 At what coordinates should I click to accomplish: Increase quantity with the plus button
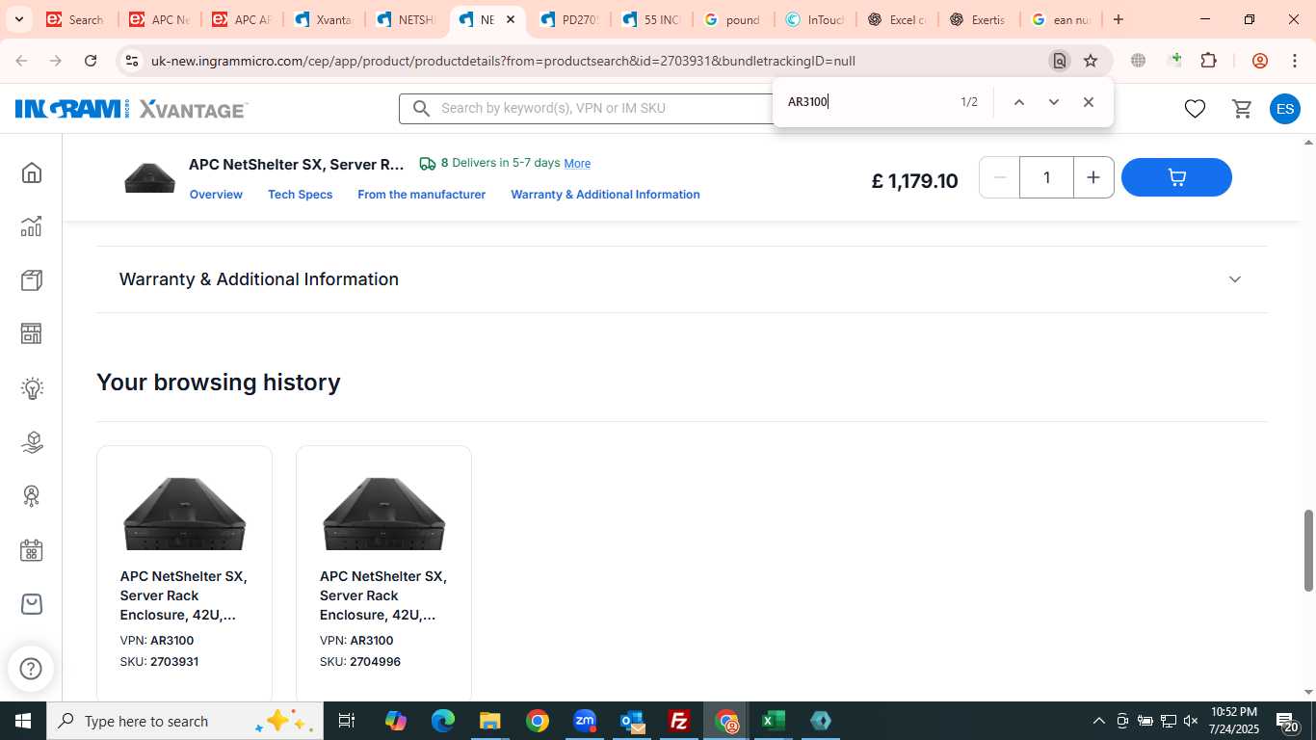click(1093, 177)
